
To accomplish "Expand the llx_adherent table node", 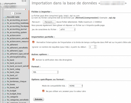I will pos(3,45).
